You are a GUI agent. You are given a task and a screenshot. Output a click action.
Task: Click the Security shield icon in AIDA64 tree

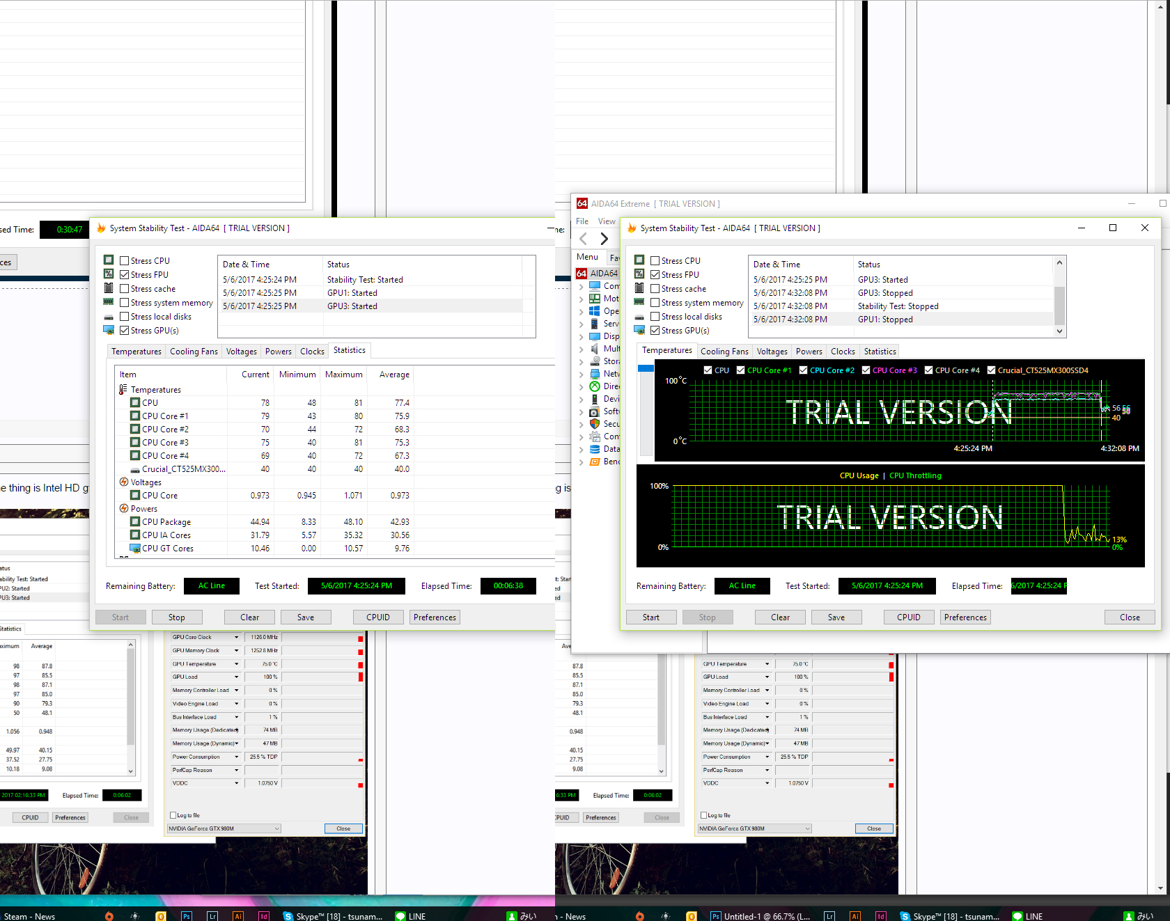point(595,424)
